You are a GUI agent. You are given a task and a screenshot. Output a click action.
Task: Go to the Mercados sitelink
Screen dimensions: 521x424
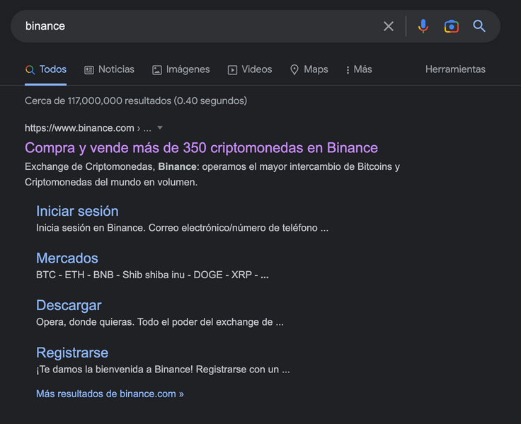67,258
